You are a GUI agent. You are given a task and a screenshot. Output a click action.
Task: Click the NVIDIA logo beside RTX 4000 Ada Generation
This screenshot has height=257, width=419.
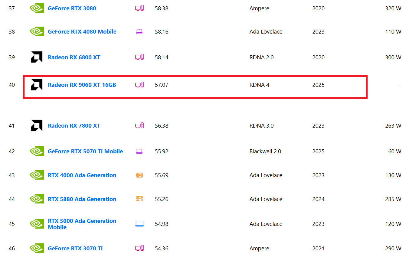37,175
